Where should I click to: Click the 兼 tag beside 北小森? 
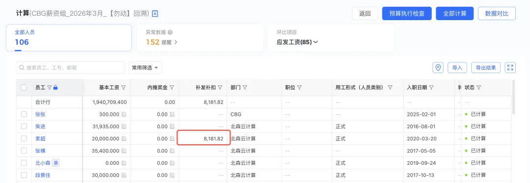[x=56, y=163]
